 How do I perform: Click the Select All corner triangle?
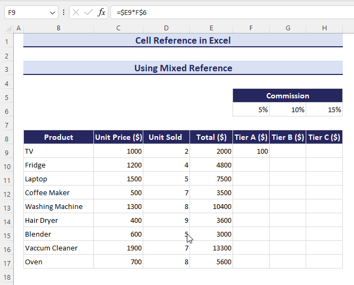click(x=7, y=28)
